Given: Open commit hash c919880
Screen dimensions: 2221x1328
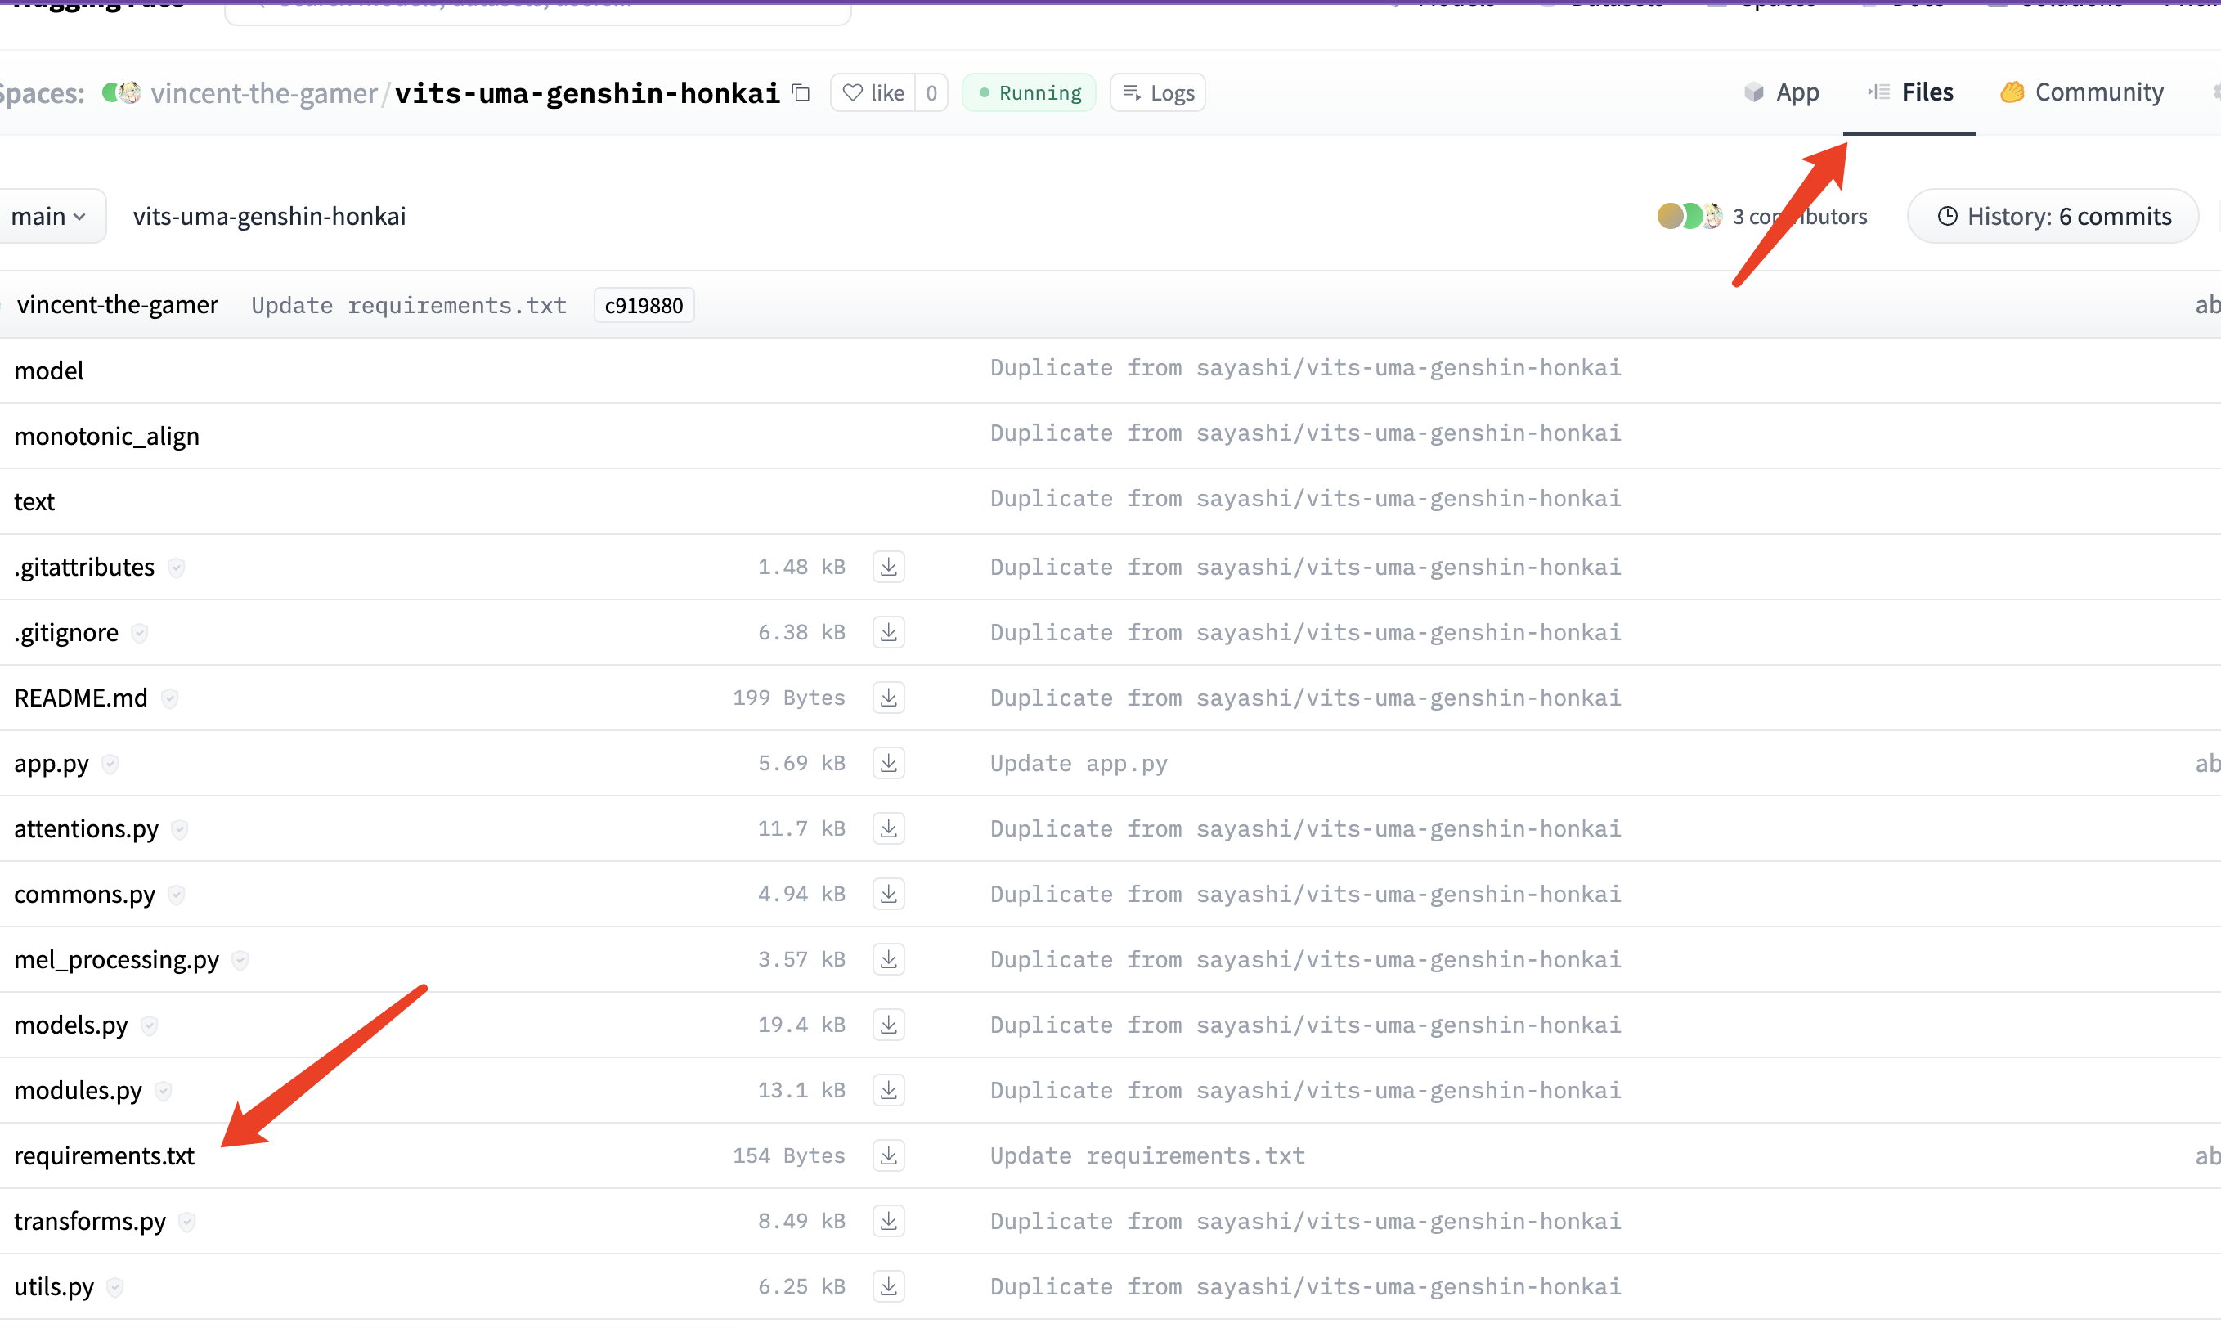Looking at the screenshot, I should 644,305.
